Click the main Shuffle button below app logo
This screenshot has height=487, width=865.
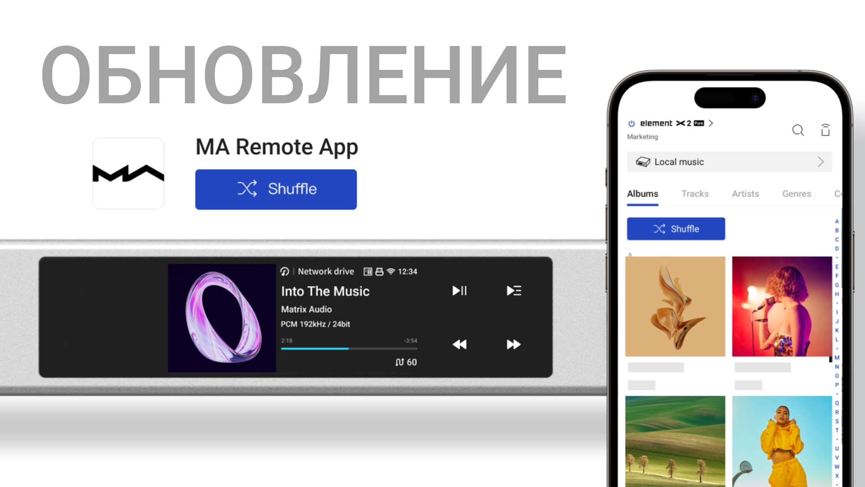click(x=276, y=188)
